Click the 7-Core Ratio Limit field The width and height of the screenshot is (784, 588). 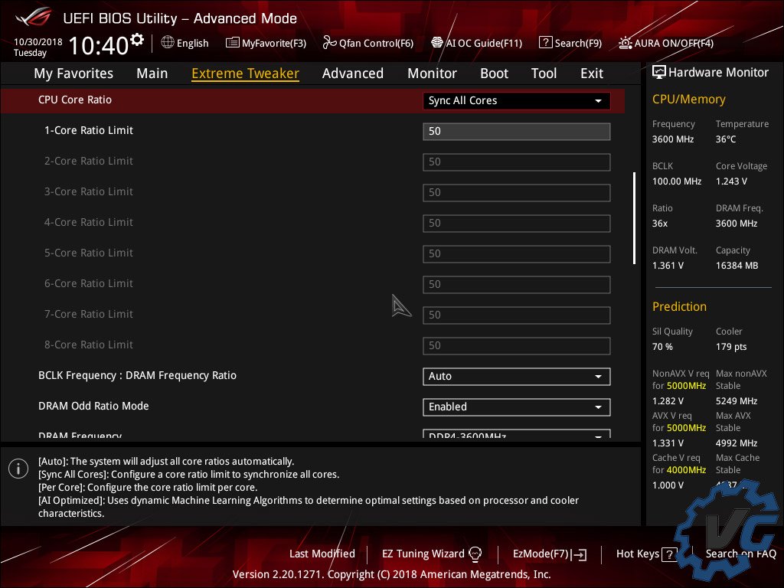[517, 315]
